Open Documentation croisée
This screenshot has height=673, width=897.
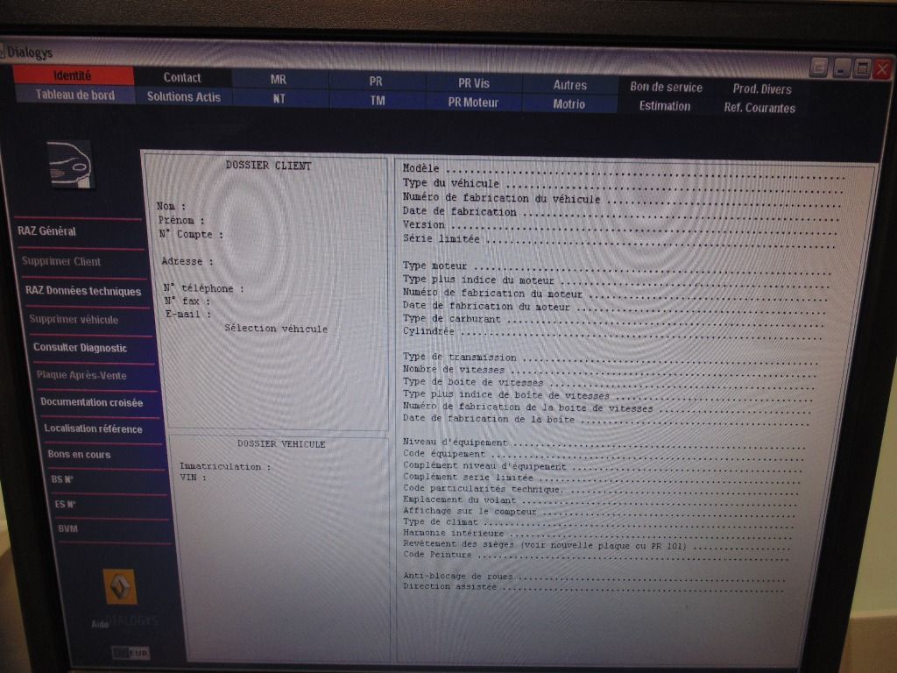(x=91, y=402)
